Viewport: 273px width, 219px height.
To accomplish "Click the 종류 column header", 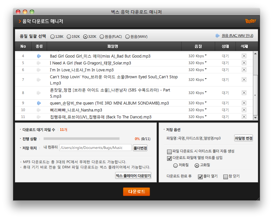I will click(39, 46).
